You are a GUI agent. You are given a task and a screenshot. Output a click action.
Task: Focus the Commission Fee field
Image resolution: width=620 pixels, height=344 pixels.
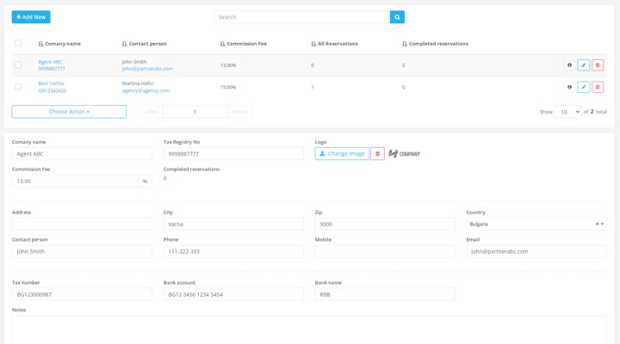pos(75,181)
